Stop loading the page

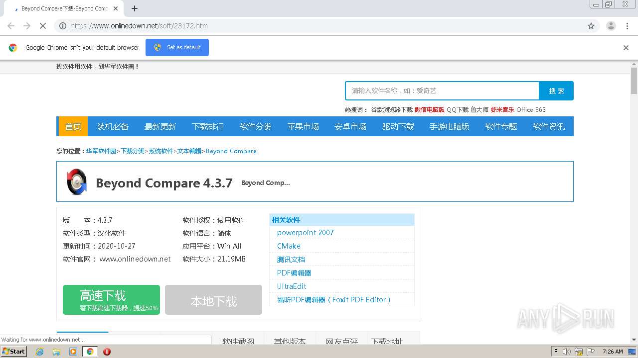(43, 26)
